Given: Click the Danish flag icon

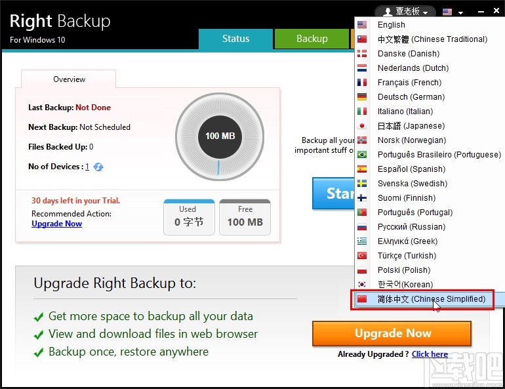Looking at the screenshot, I should point(362,53).
